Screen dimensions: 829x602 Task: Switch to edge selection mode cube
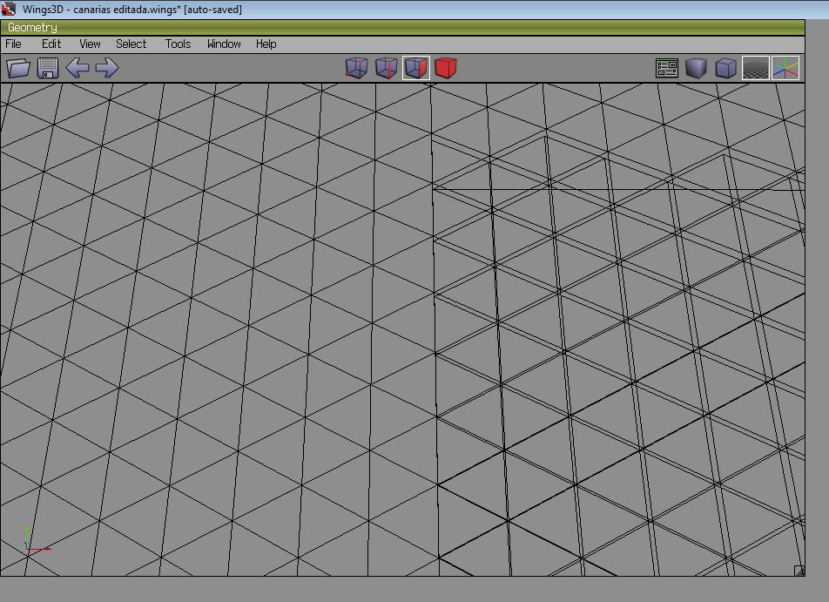click(387, 68)
